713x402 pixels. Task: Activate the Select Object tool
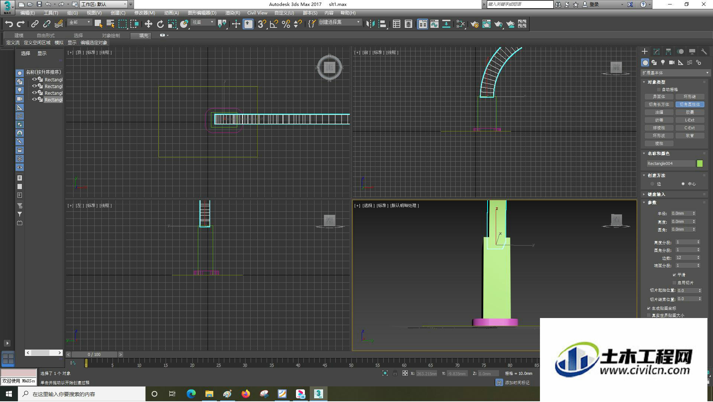pyautogui.click(x=98, y=24)
